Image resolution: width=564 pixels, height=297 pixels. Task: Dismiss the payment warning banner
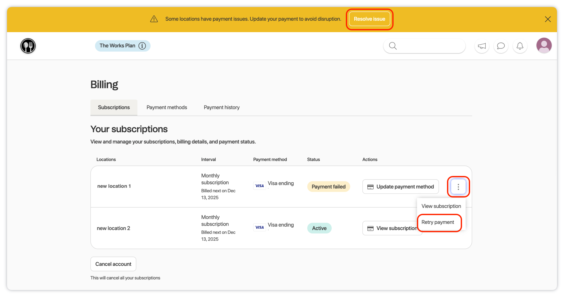point(548,19)
